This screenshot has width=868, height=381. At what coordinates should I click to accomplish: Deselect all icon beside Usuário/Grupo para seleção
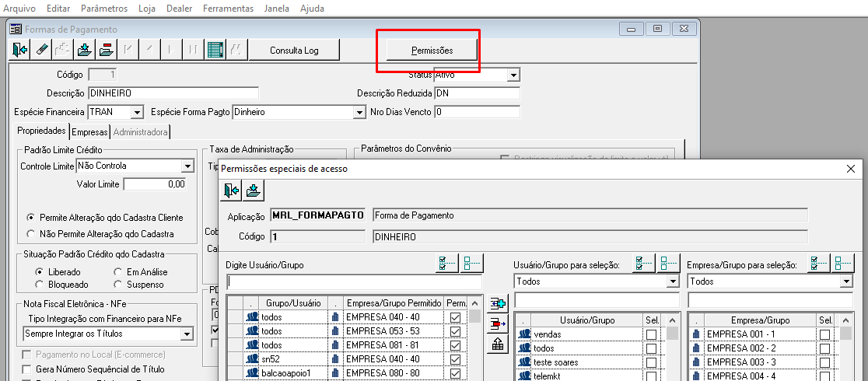click(668, 263)
